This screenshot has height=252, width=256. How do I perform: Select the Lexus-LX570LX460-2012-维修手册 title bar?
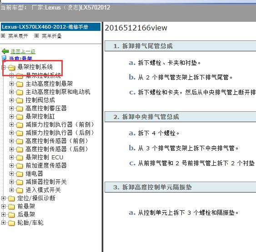pyautogui.click(x=50, y=27)
